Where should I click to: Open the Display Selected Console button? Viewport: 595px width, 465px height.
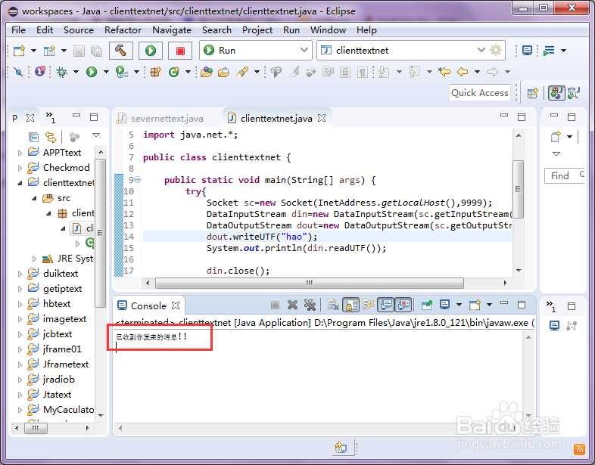tap(444, 305)
